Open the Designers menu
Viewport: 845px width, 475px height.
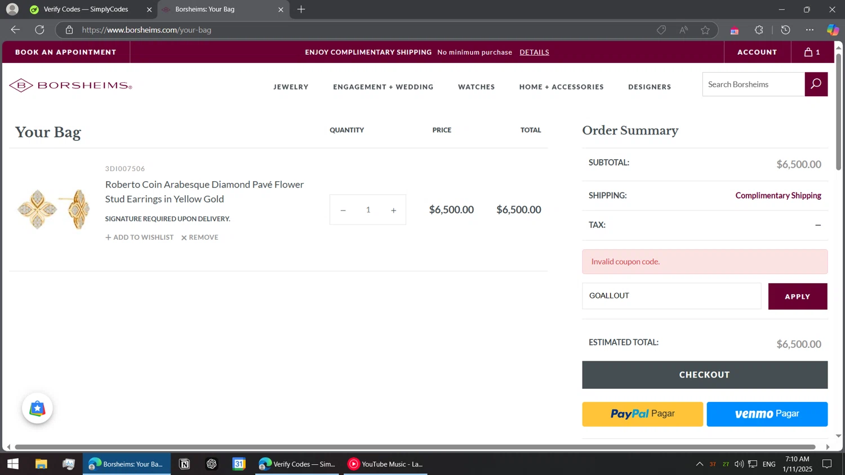[650, 87]
